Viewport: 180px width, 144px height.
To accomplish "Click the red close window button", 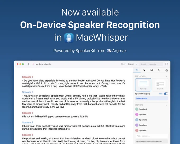I will (x=17, y=64).
